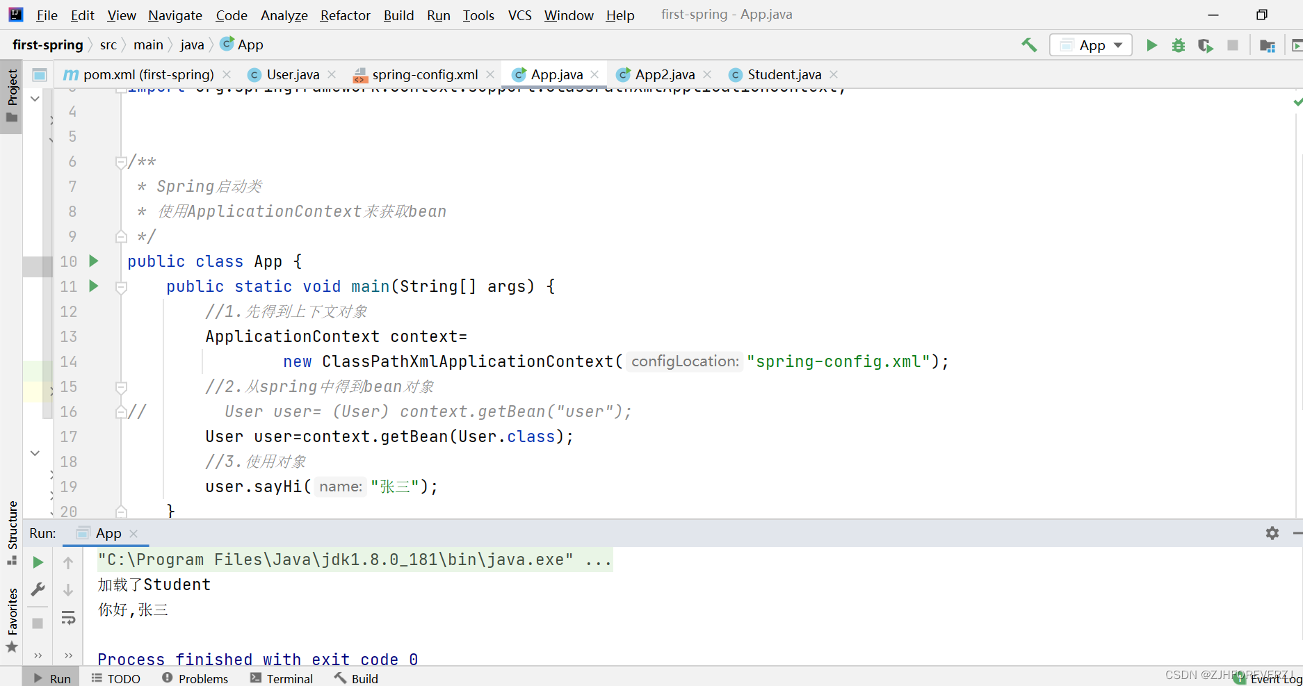Click the green inspection checkmark indicator
The image size is (1303, 686).
pos(1297,102)
